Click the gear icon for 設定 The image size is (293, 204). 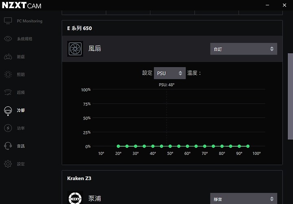tap(8, 164)
